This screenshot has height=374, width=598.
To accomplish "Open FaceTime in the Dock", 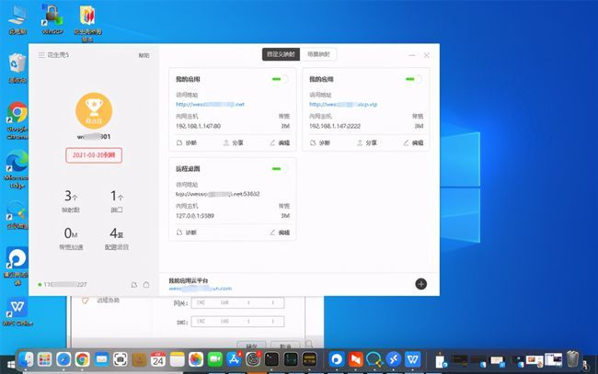I will [215, 359].
